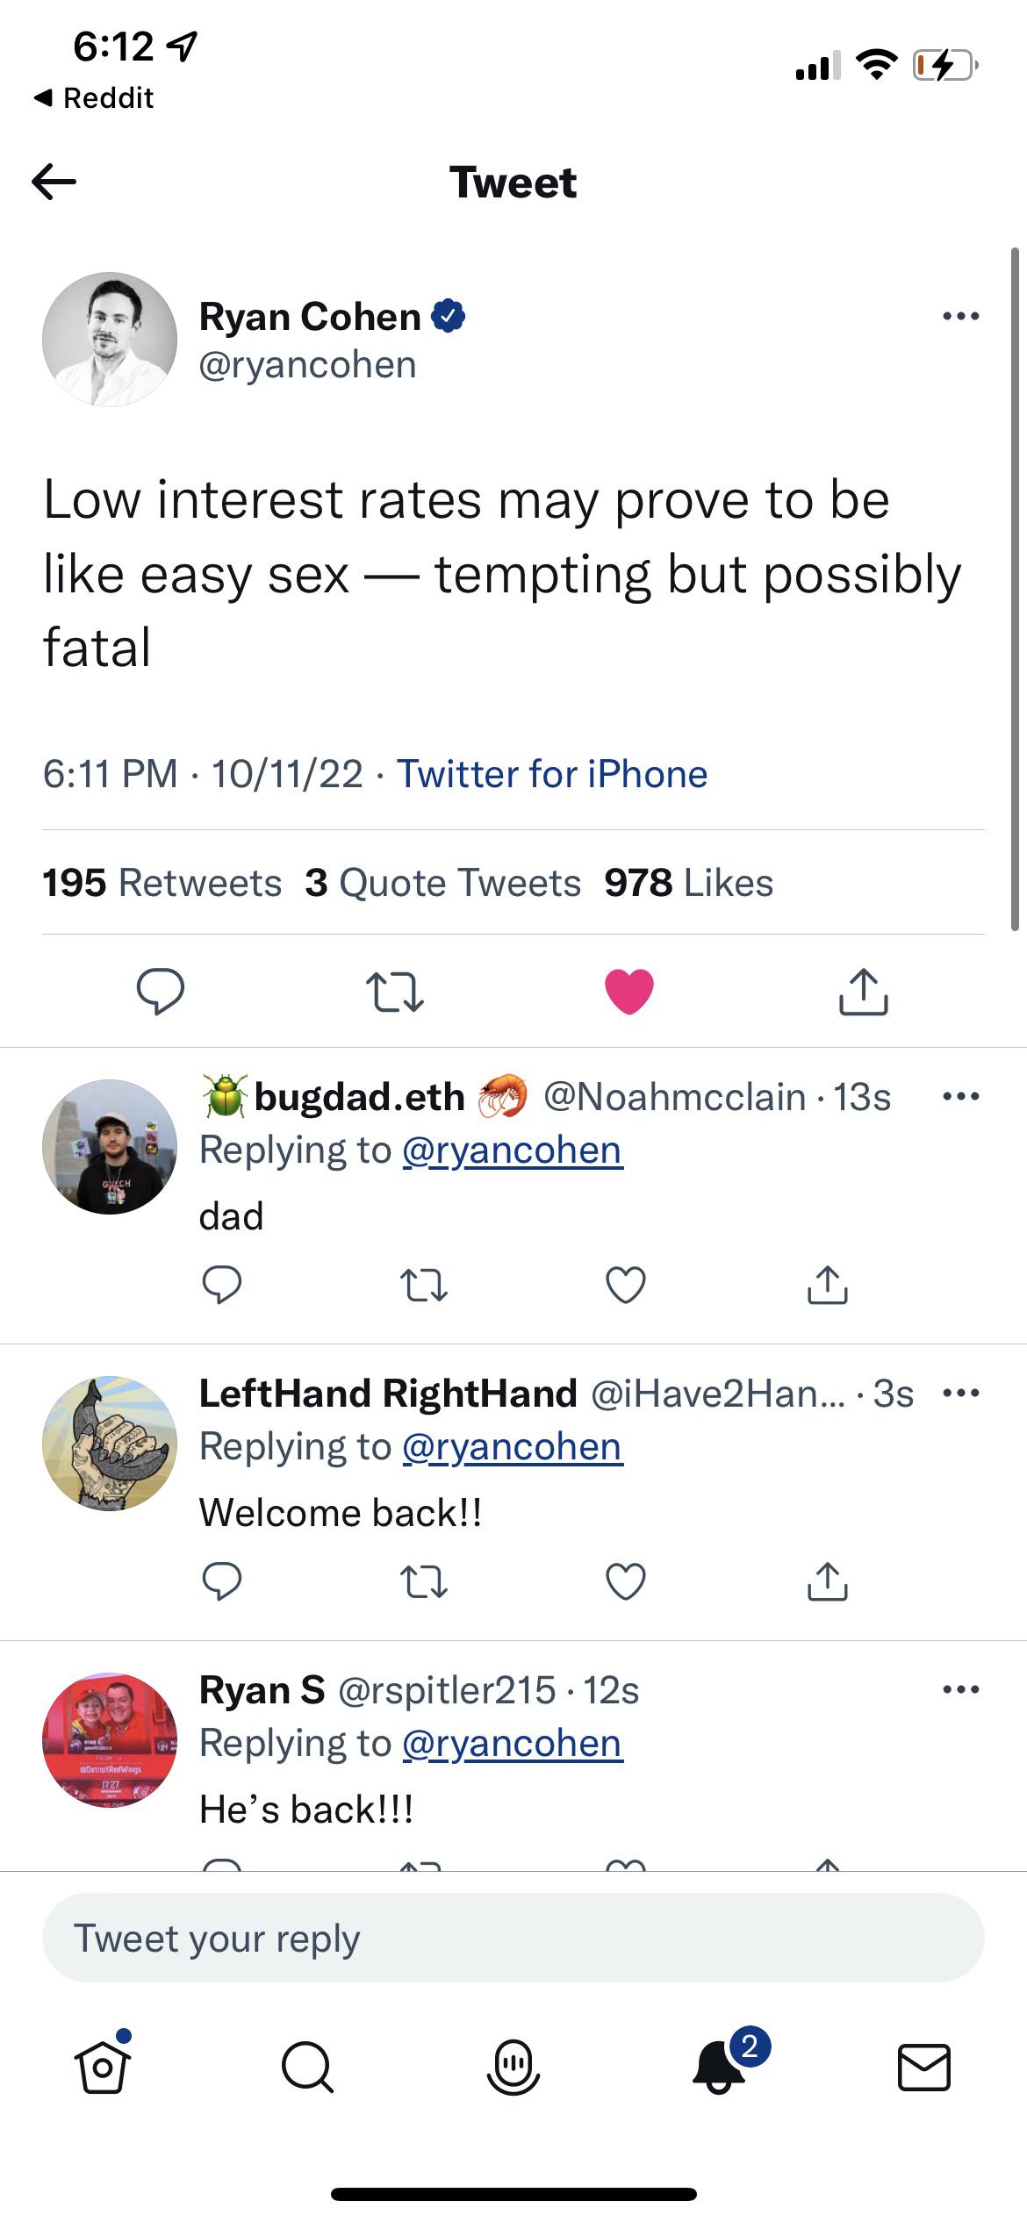Tap the back arrow in the Tweet header
This screenshot has width=1027, height=2222.
click(x=54, y=183)
